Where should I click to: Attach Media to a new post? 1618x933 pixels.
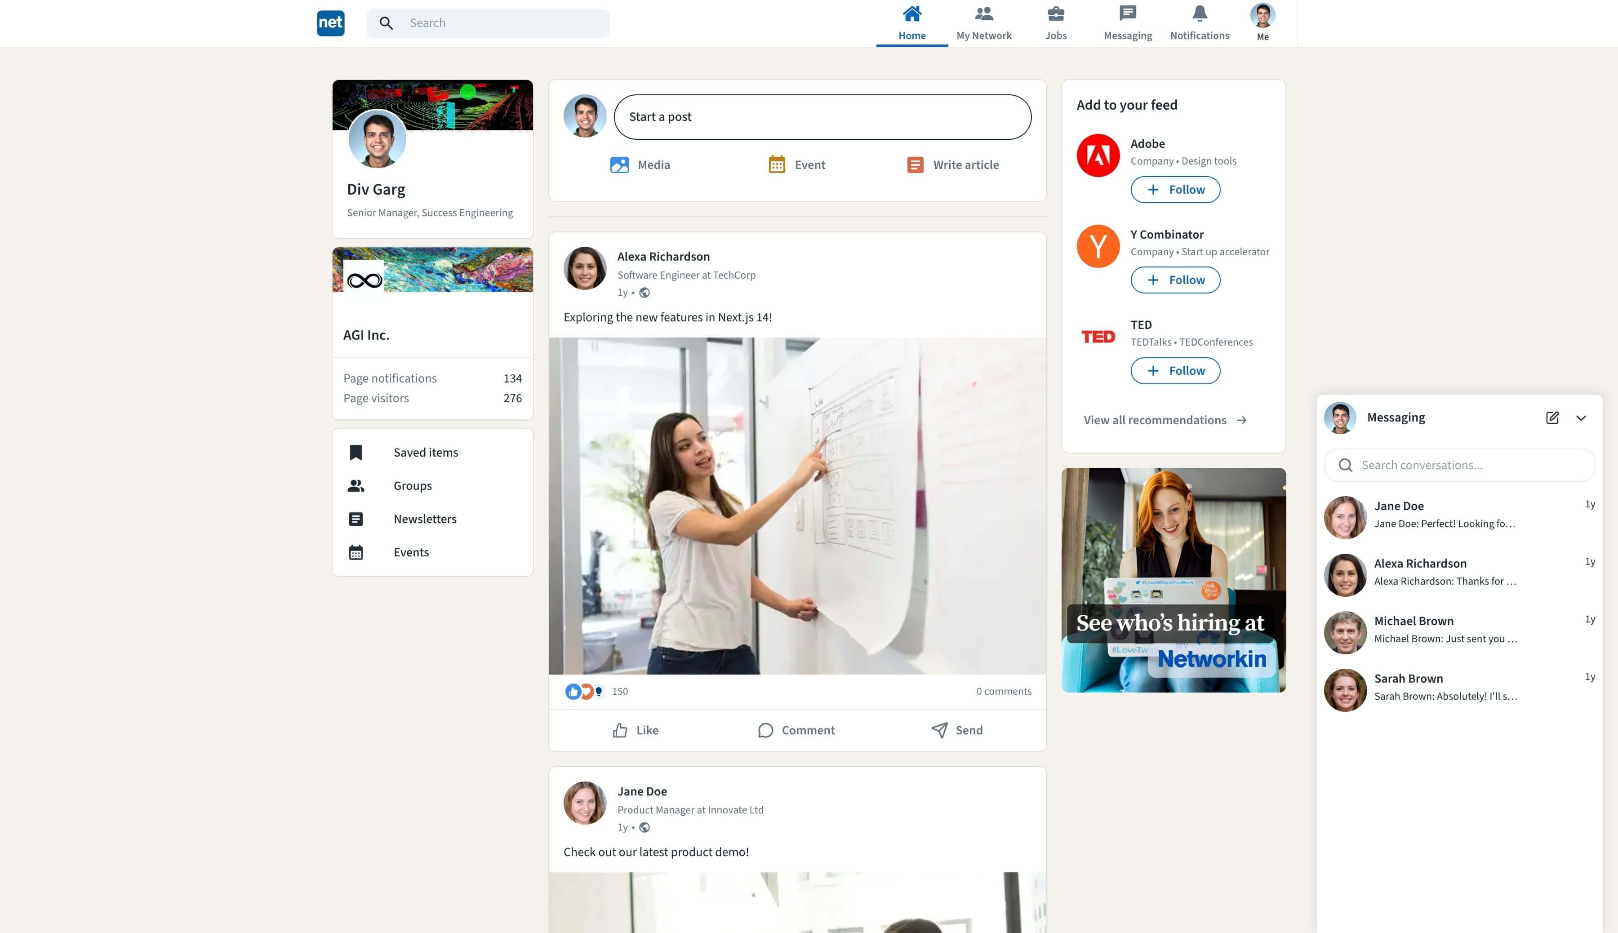pyautogui.click(x=640, y=164)
